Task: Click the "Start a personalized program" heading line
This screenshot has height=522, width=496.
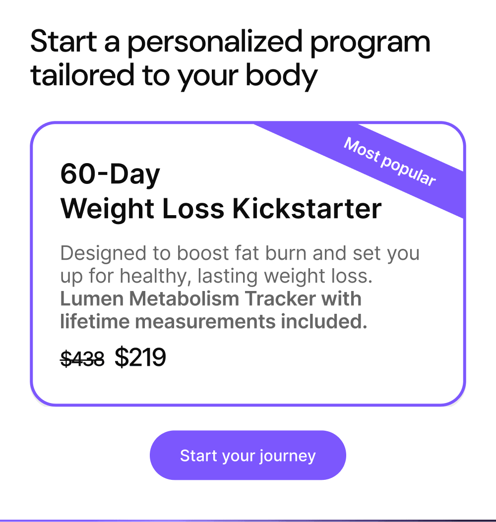Action: [x=230, y=43]
